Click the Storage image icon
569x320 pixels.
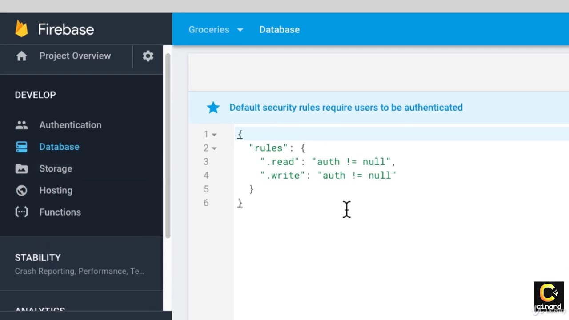pos(21,168)
